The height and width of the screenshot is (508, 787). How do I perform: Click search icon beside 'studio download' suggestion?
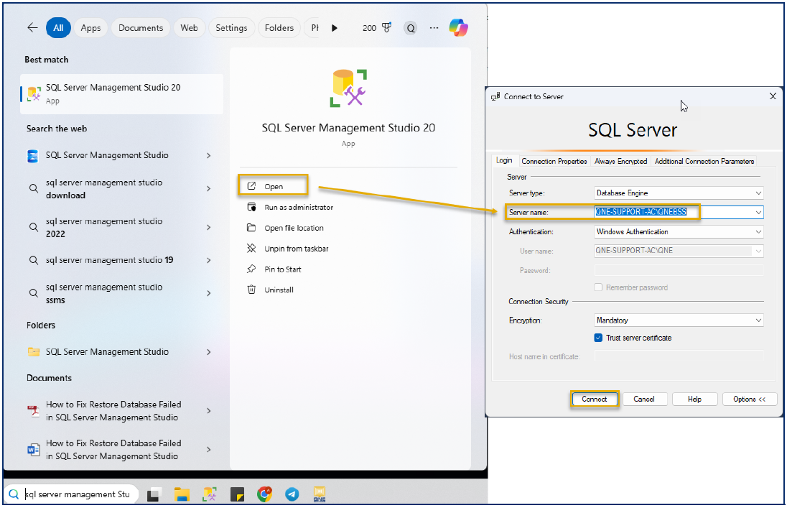pos(34,188)
